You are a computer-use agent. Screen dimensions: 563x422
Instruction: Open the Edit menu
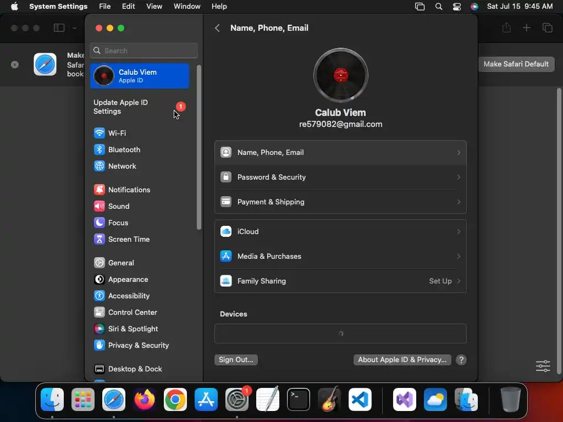[128, 7]
